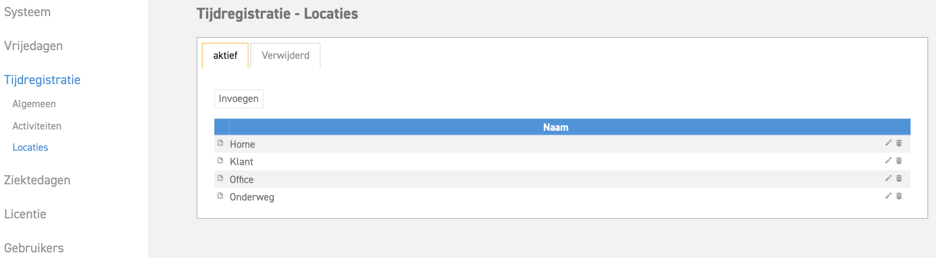Edit the Klant location with pencil icon

point(888,160)
